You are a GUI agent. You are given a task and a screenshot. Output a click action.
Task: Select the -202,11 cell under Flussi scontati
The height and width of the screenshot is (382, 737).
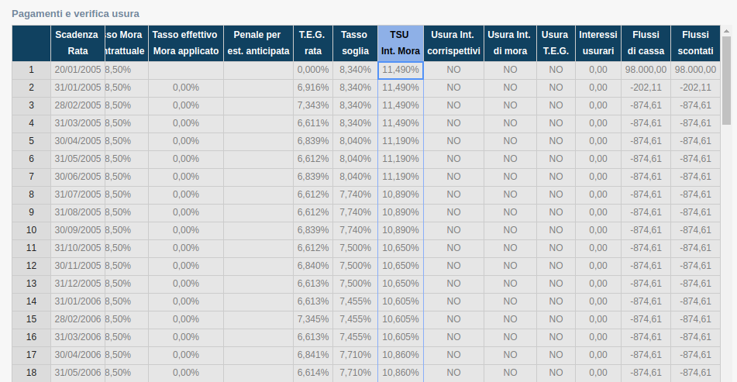click(x=695, y=88)
